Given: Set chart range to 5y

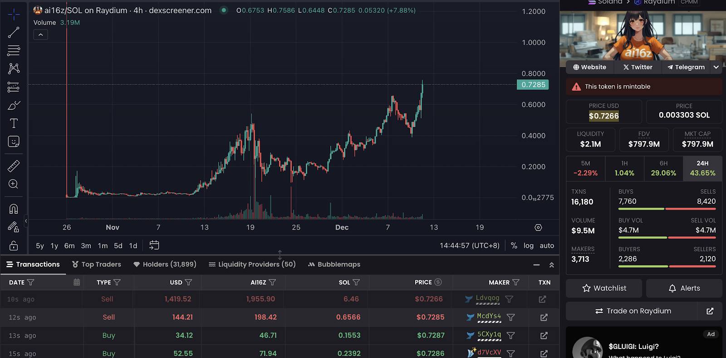Looking at the screenshot, I should coord(40,245).
